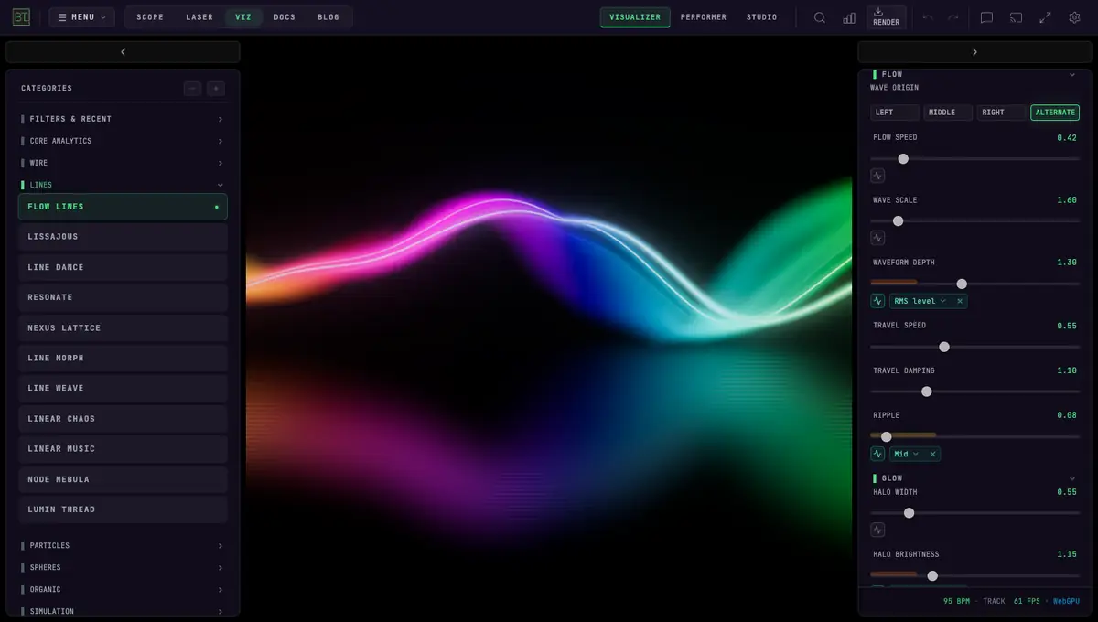Select the Node Nebula preset

[123, 479]
